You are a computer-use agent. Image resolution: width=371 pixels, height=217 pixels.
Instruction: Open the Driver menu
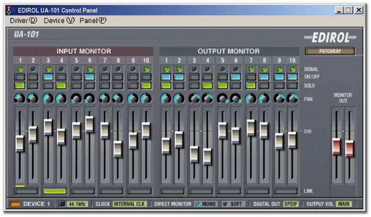click(x=24, y=21)
